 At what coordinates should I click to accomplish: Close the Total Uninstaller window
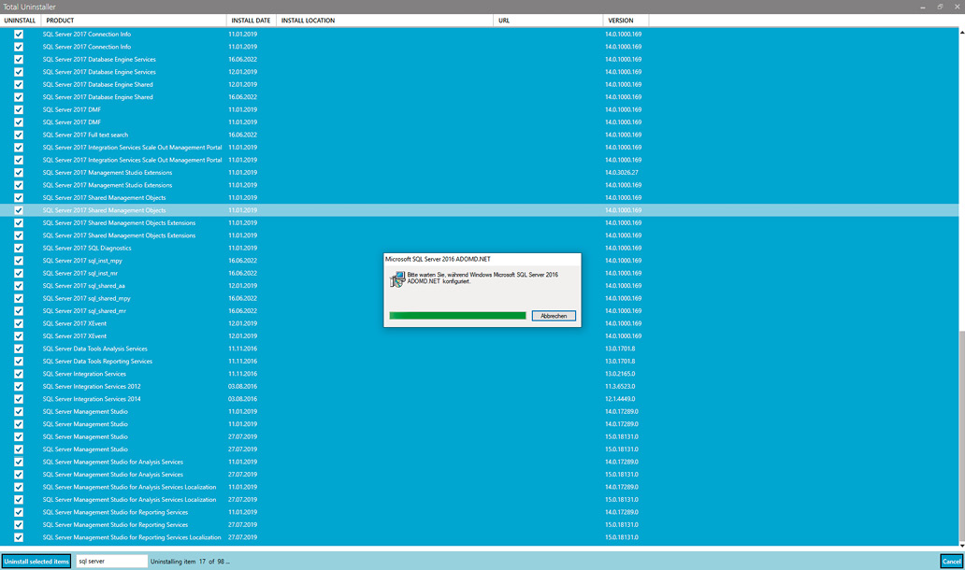[957, 7]
